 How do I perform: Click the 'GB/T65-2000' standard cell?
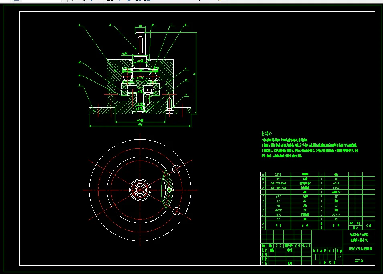(x=278, y=183)
